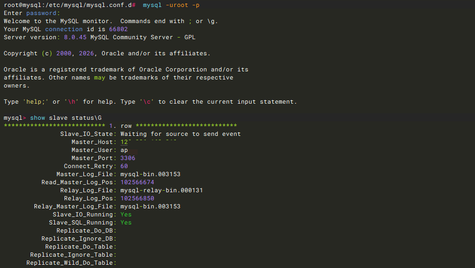The width and height of the screenshot is (475, 268).
Task: Click the Master_User value
Action: point(124,150)
